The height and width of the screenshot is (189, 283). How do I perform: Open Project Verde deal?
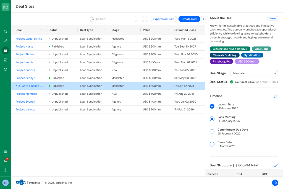(24, 62)
